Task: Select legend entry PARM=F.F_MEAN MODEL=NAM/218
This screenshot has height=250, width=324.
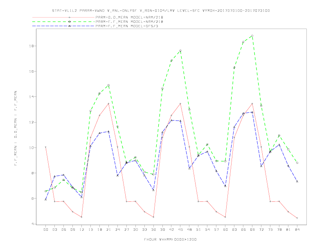Action: (x=129, y=22)
